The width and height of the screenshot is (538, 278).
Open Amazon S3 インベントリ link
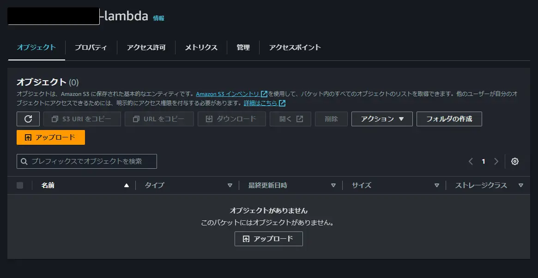tap(232, 94)
